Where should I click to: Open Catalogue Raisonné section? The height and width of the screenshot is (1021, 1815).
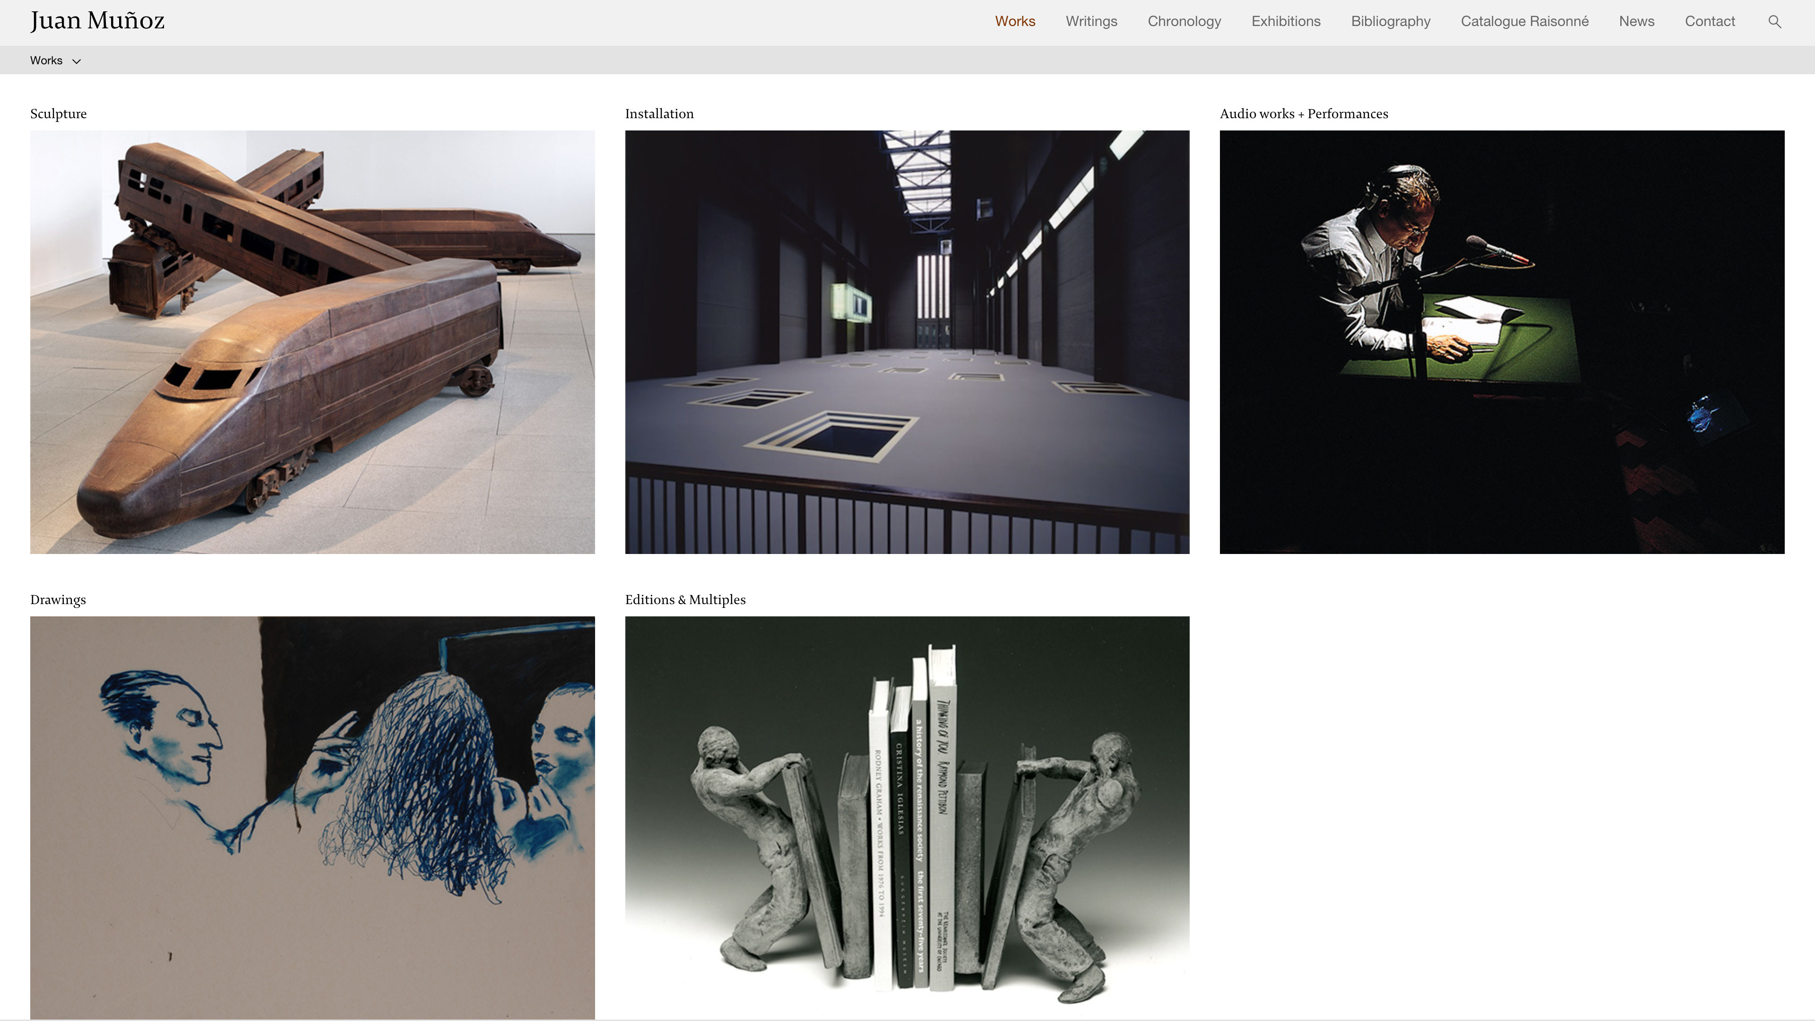(x=1524, y=21)
